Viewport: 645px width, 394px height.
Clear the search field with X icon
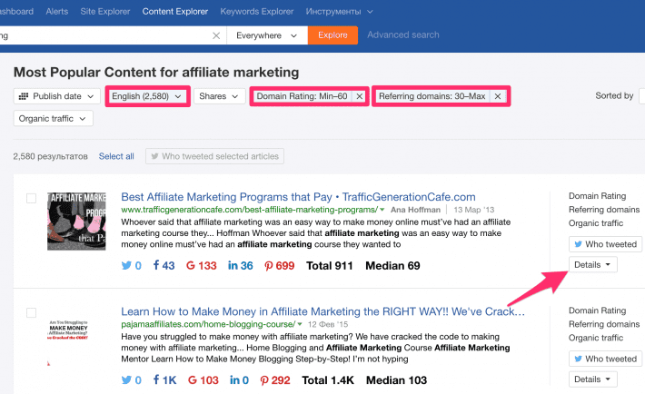pos(216,35)
